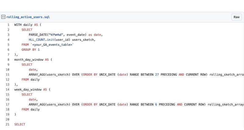Viewport: 244px width, 130px height.
Task: Click 'FROM daily' on line 18
Action: [31, 109]
